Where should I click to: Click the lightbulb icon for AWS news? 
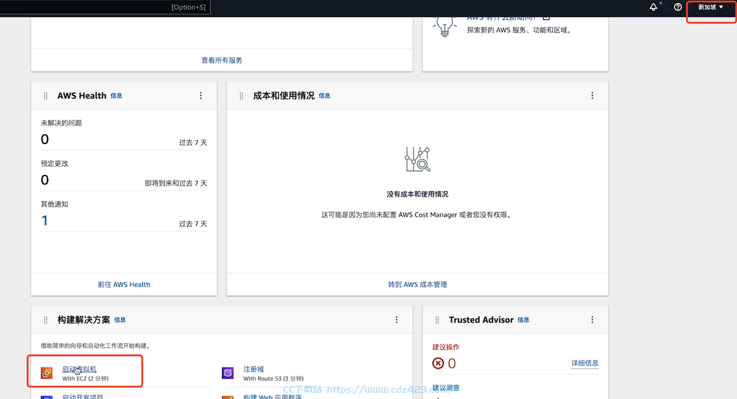[x=445, y=27]
